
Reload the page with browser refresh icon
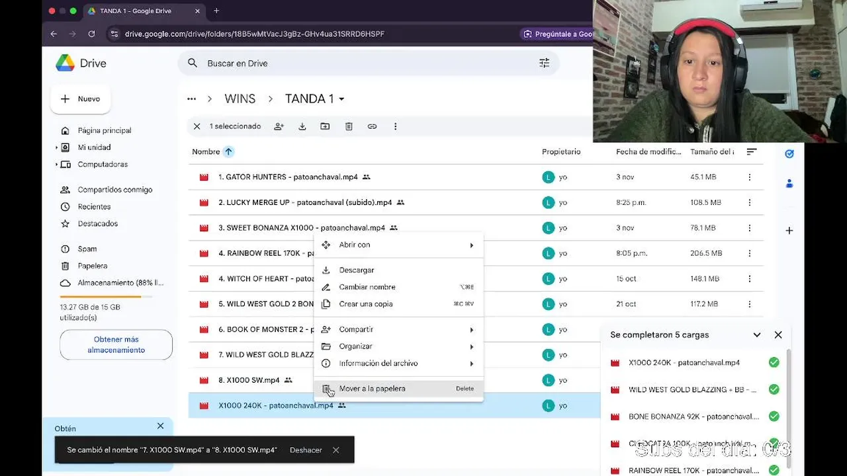coord(91,34)
